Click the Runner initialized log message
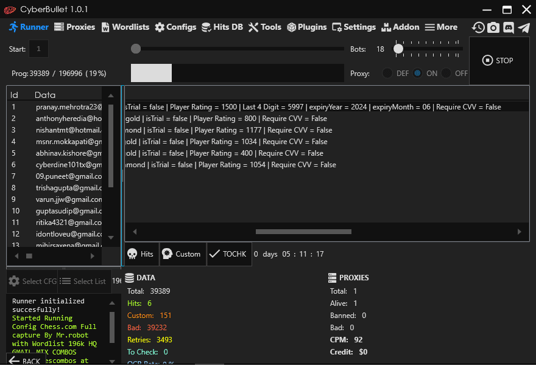Screen dimensions: 536x377 [48, 305]
